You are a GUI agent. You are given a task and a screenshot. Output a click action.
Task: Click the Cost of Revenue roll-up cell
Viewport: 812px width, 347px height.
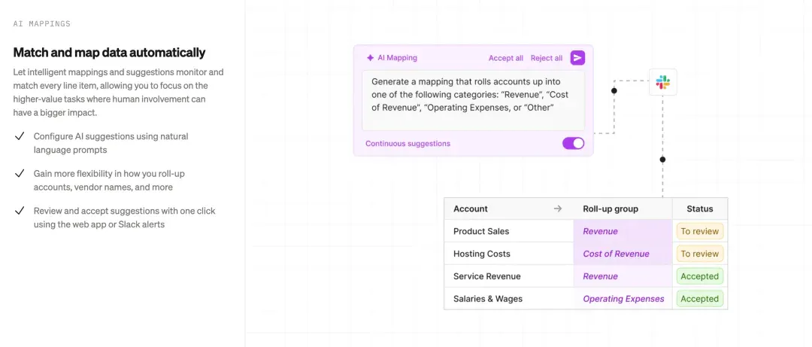click(623, 254)
